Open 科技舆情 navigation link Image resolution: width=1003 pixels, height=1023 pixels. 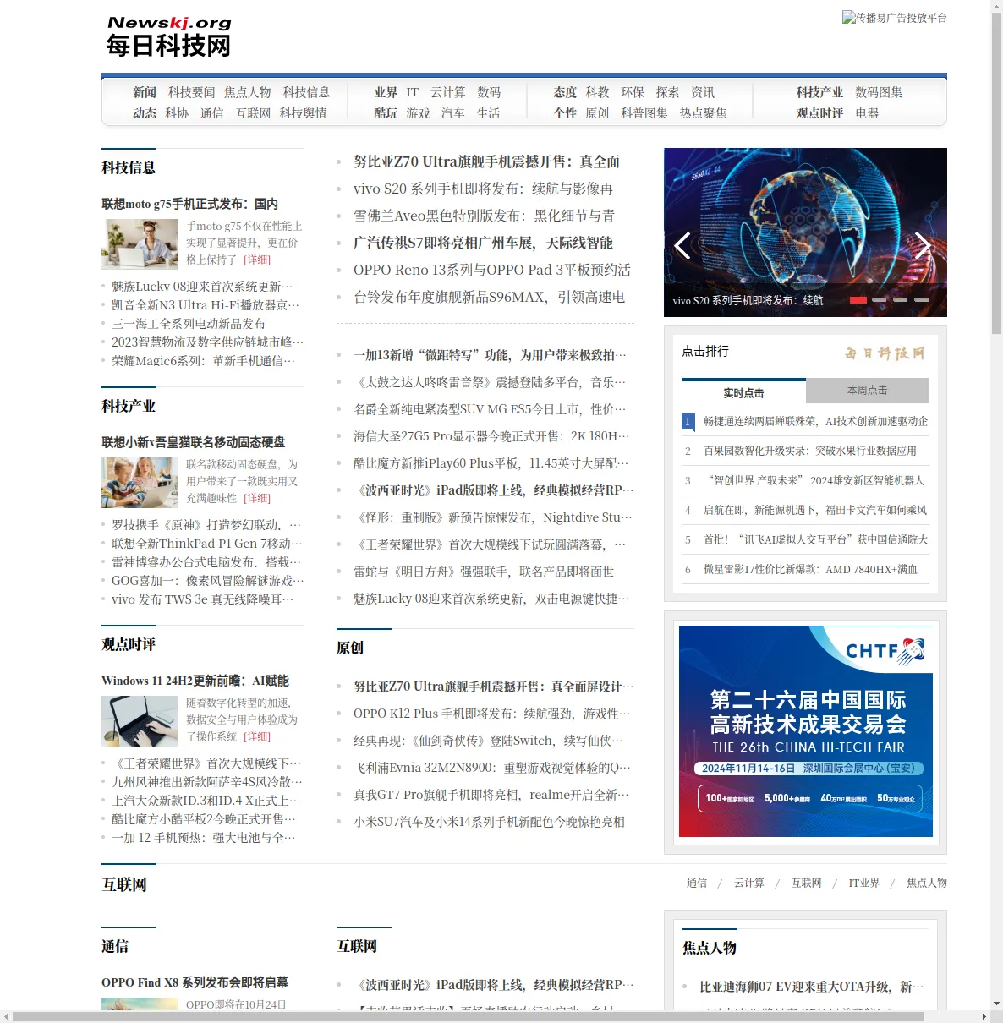(304, 113)
